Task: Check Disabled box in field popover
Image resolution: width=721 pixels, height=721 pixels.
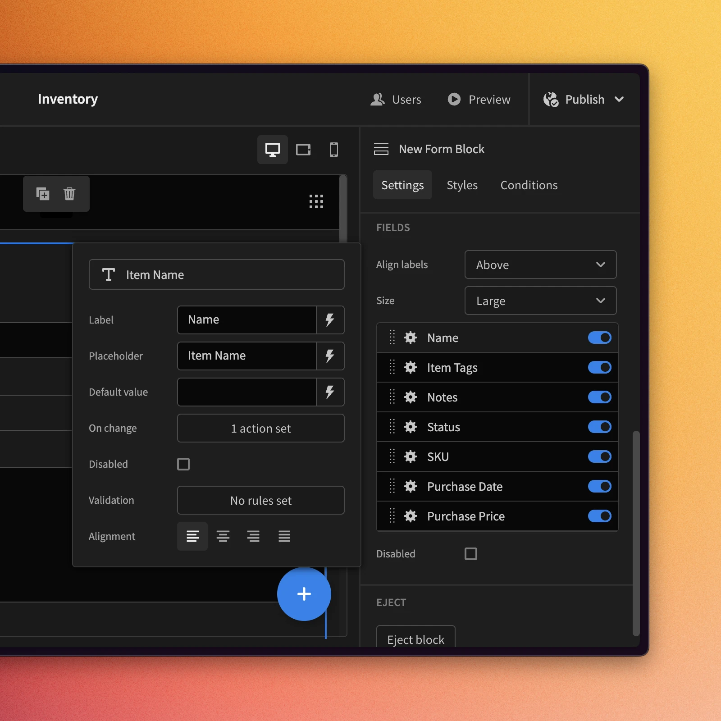Action: (183, 464)
